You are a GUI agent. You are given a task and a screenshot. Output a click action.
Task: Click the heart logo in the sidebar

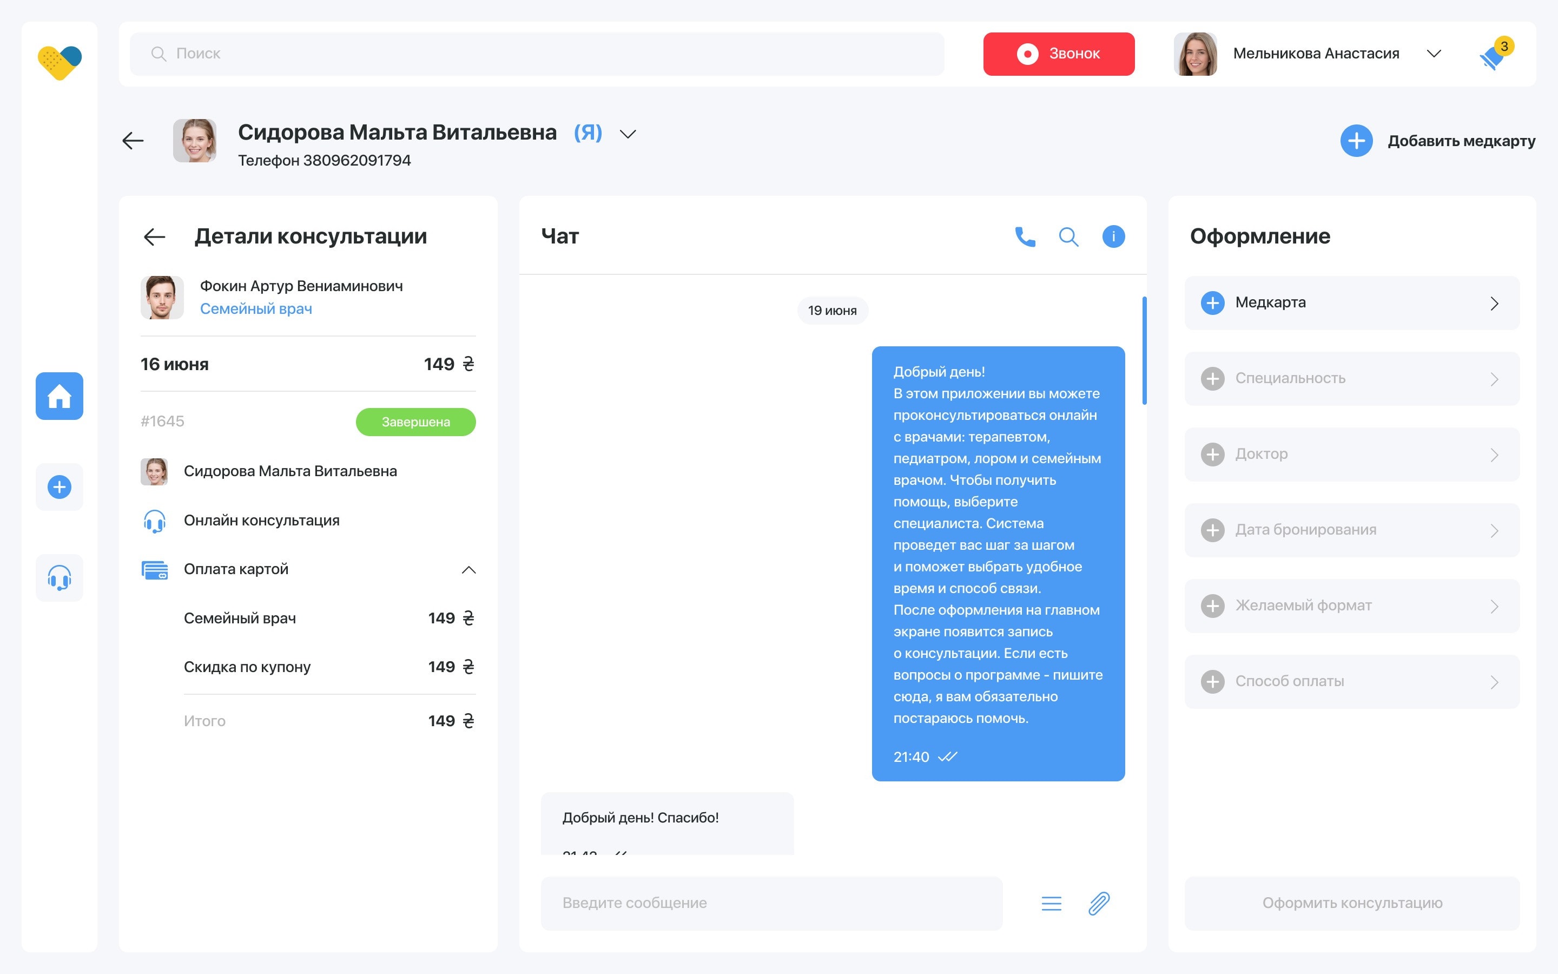tap(60, 62)
